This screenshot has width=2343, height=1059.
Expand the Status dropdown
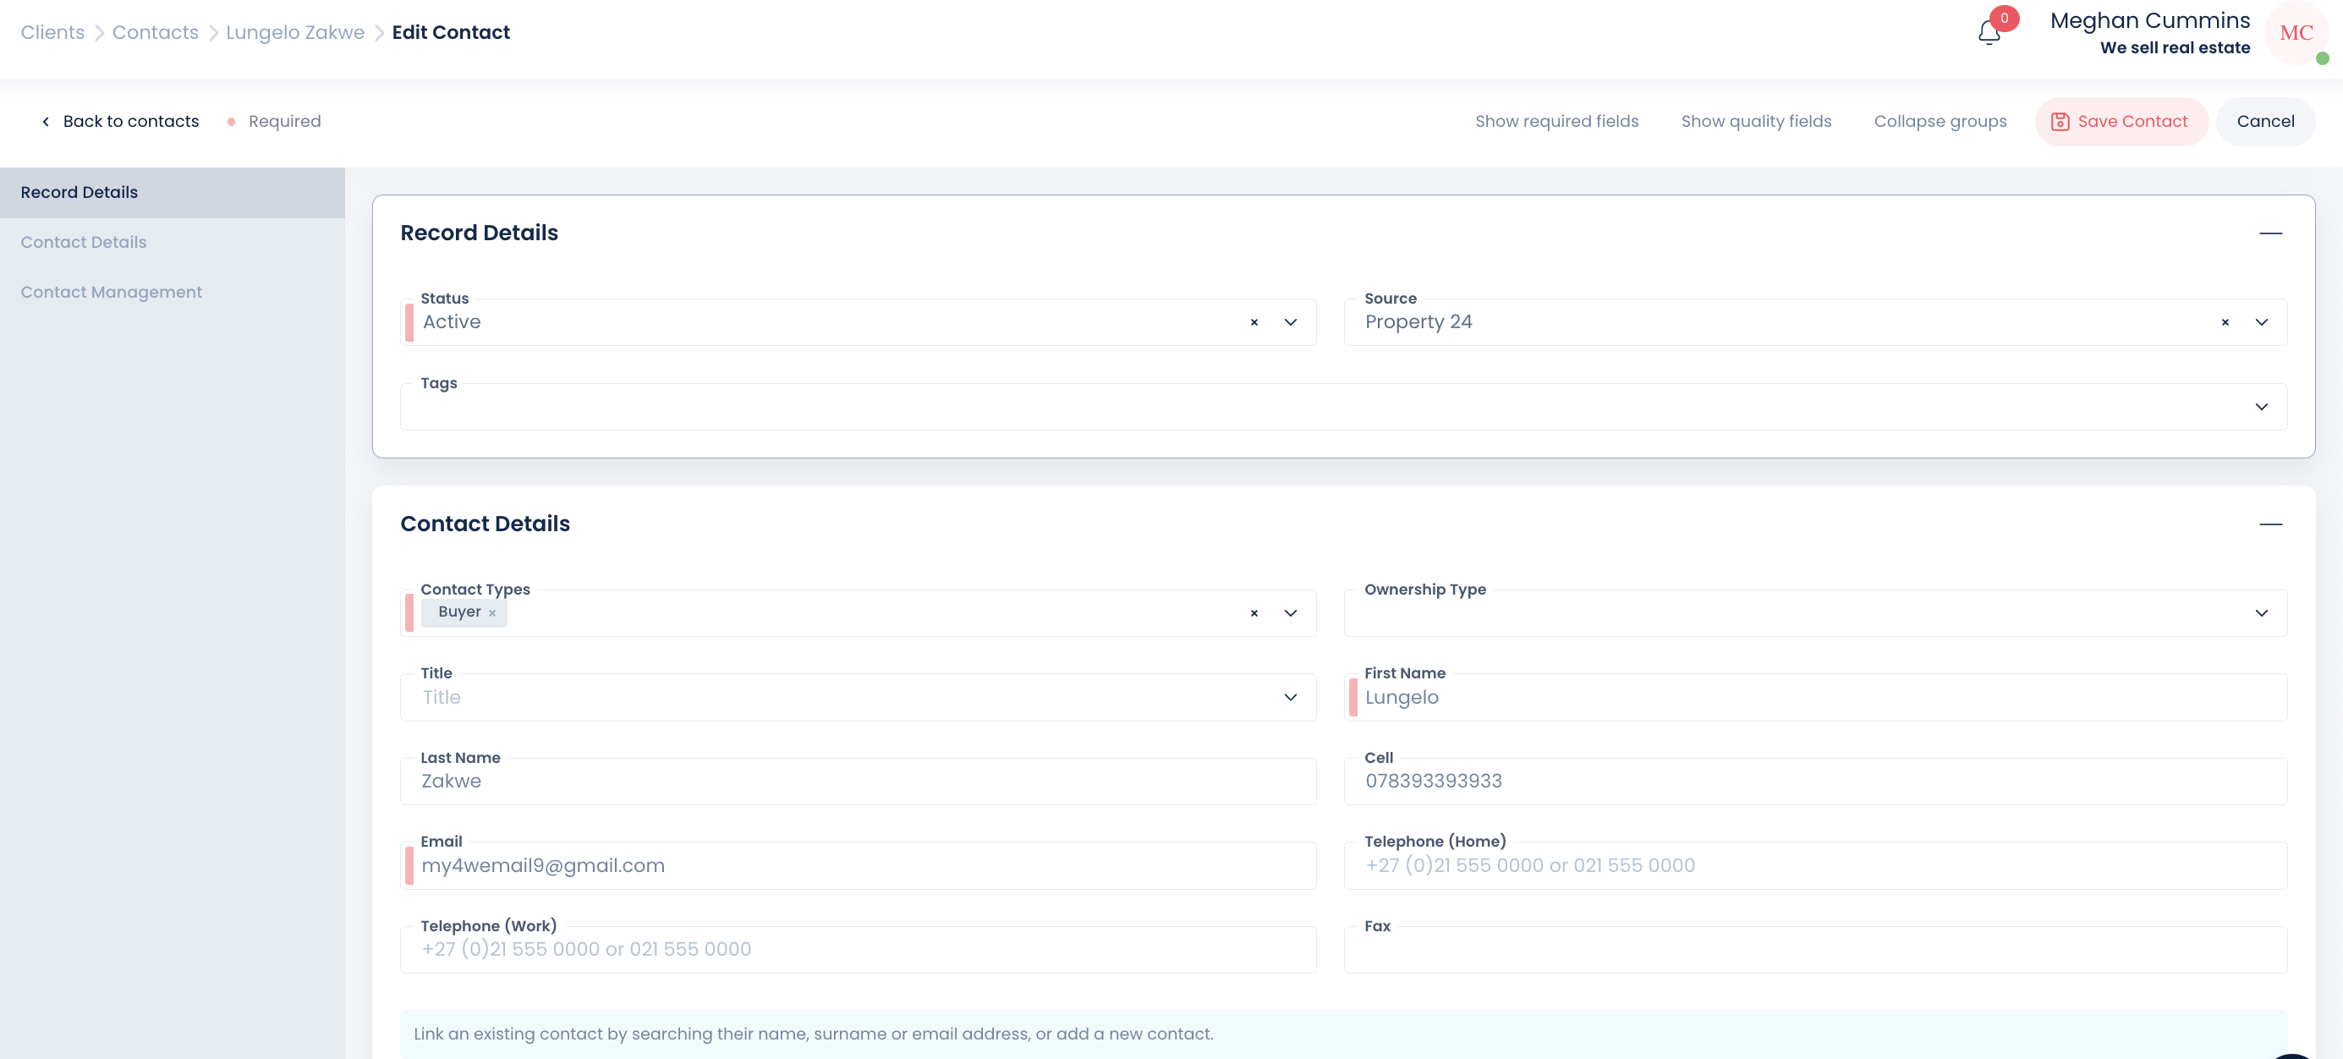coord(1290,322)
